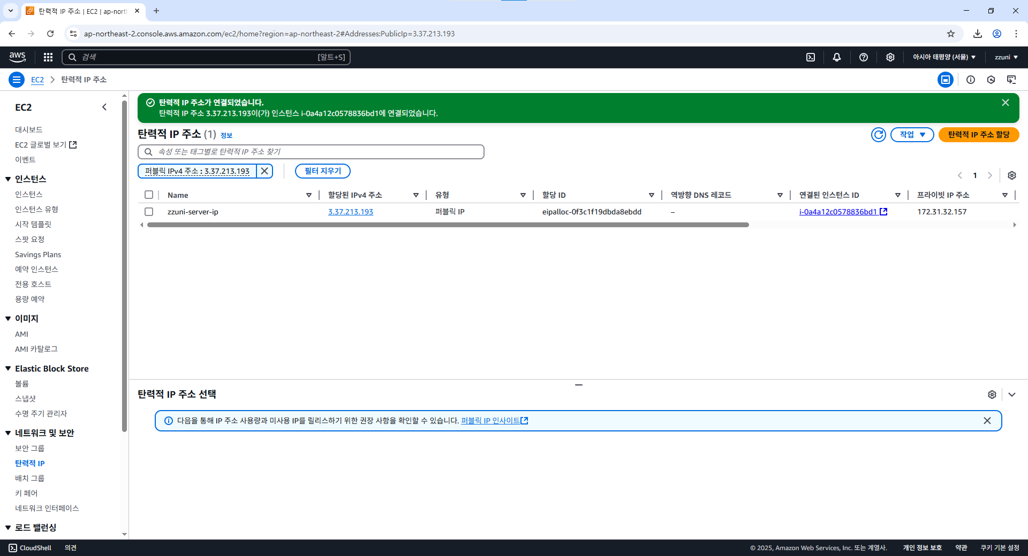
Task: Click the details panel resize handle
Action: pyautogui.click(x=579, y=384)
